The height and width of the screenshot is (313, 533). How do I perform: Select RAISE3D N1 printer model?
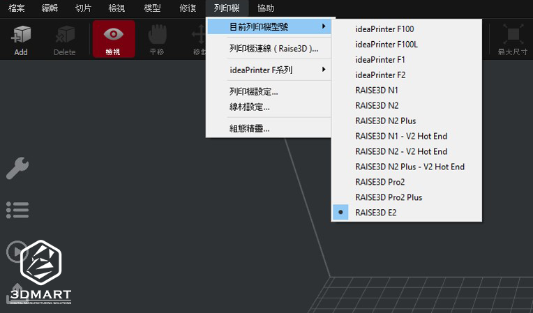407,91
